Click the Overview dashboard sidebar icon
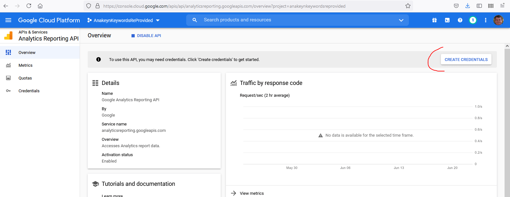 [x=8, y=52]
